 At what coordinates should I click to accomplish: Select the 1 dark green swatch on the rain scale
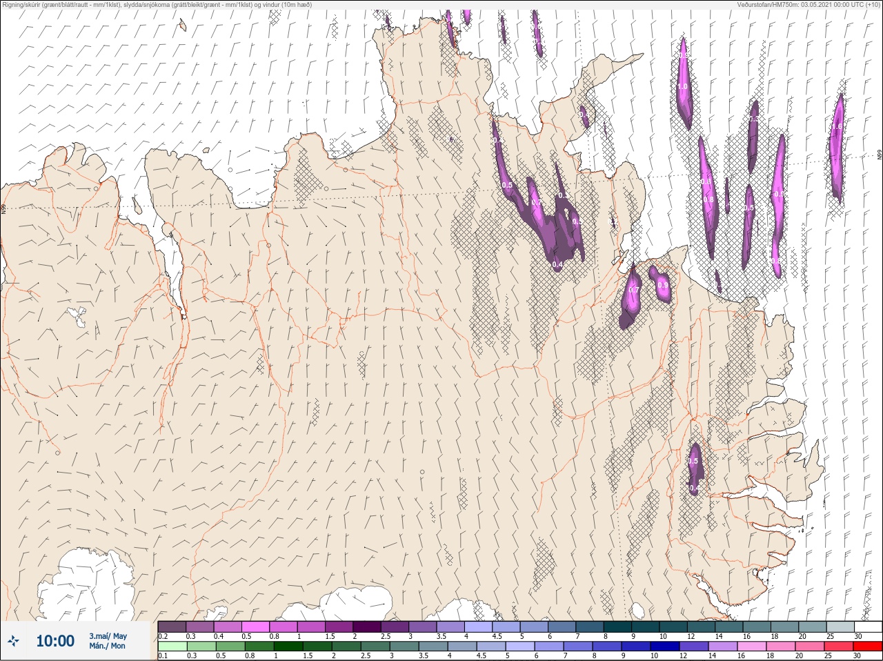click(288, 647)
